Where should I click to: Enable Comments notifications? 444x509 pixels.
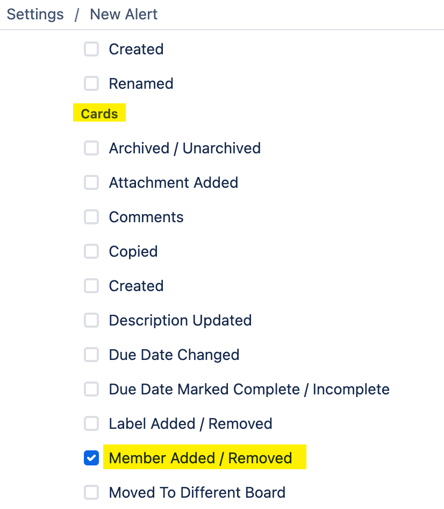pyautogui.click(x=91, y=217)
